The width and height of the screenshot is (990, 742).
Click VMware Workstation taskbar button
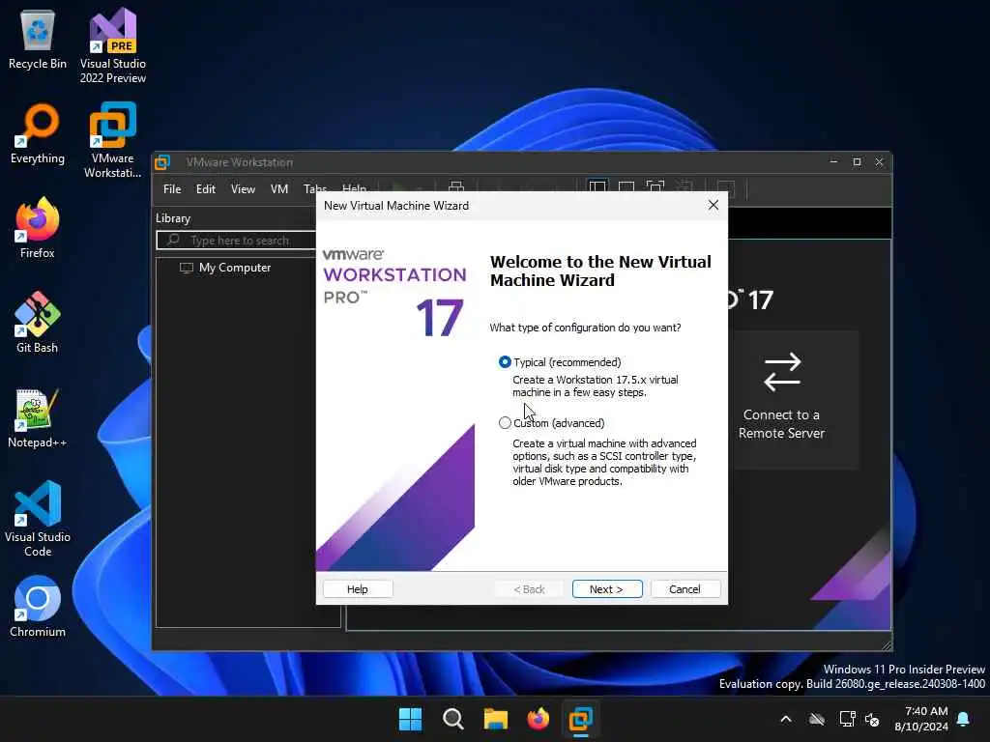point(580,719)
